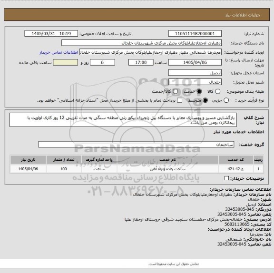274x273 pixels.
Task: Click the 'کد خدمت' column header
Action: [x=235, y=160]
